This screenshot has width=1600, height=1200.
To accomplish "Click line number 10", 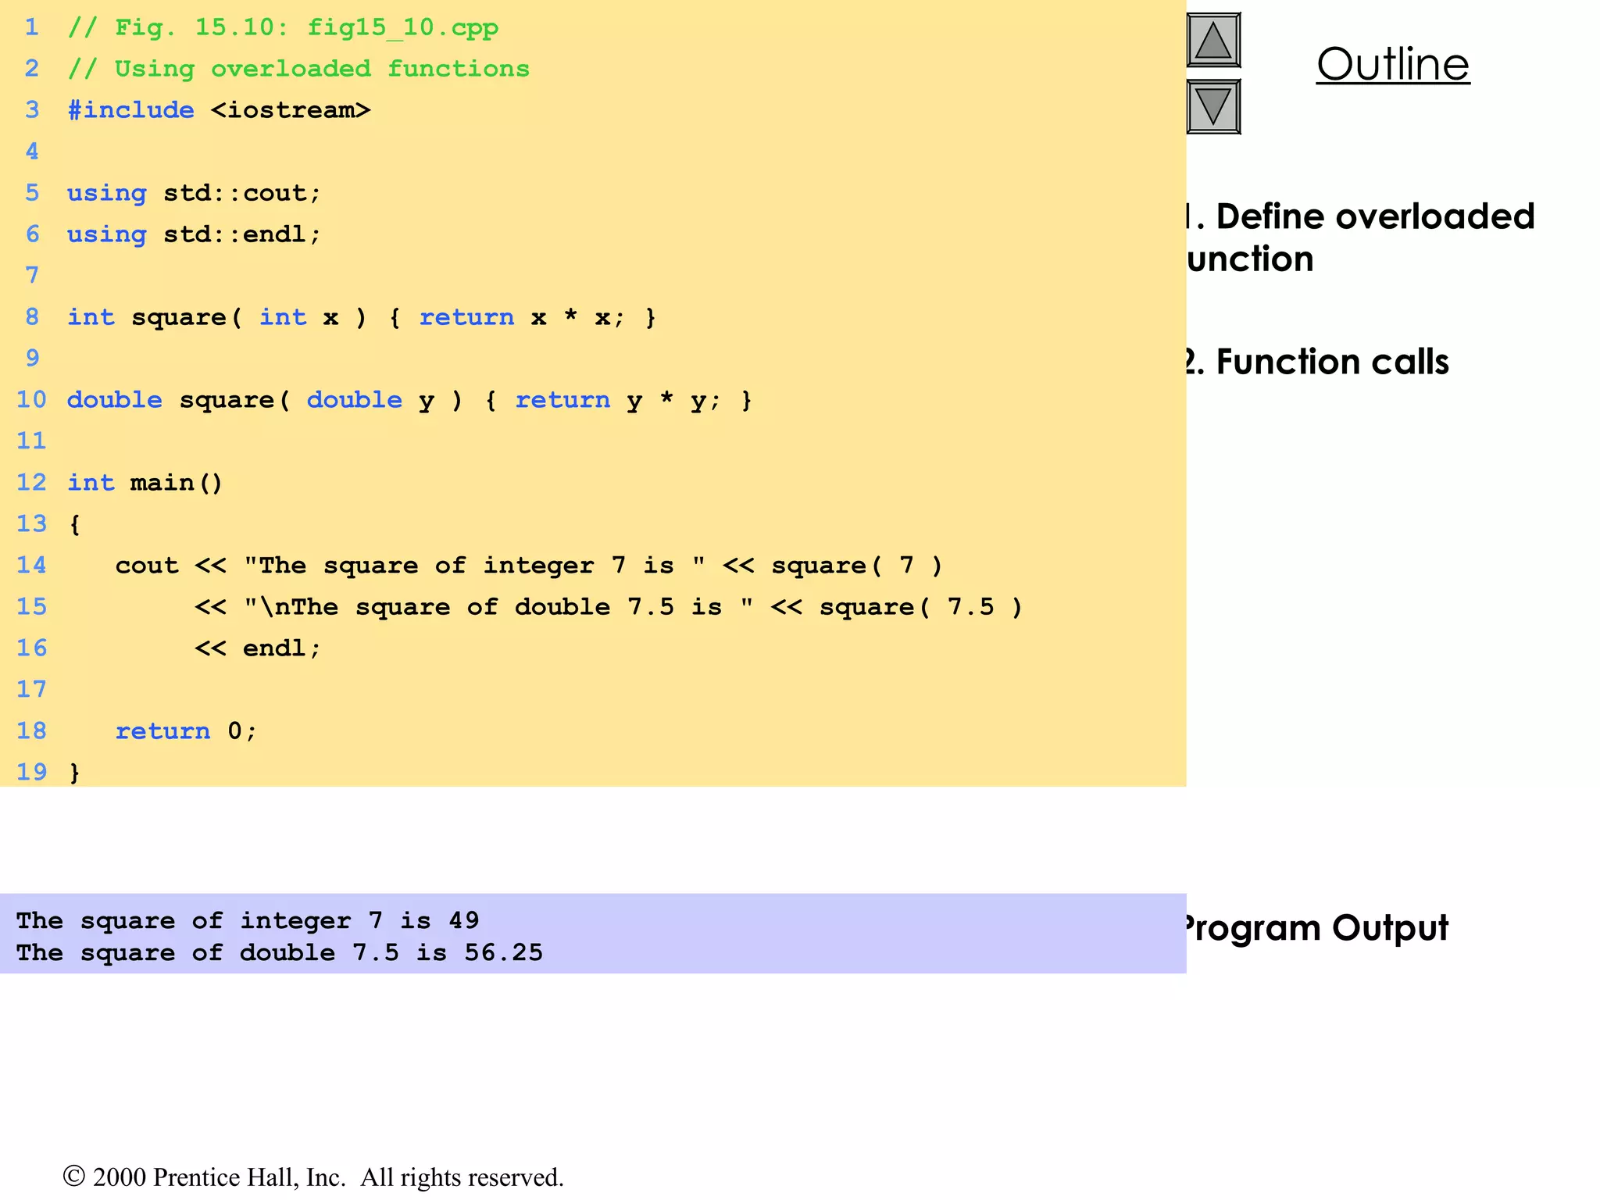I will (x=32, y=400).
